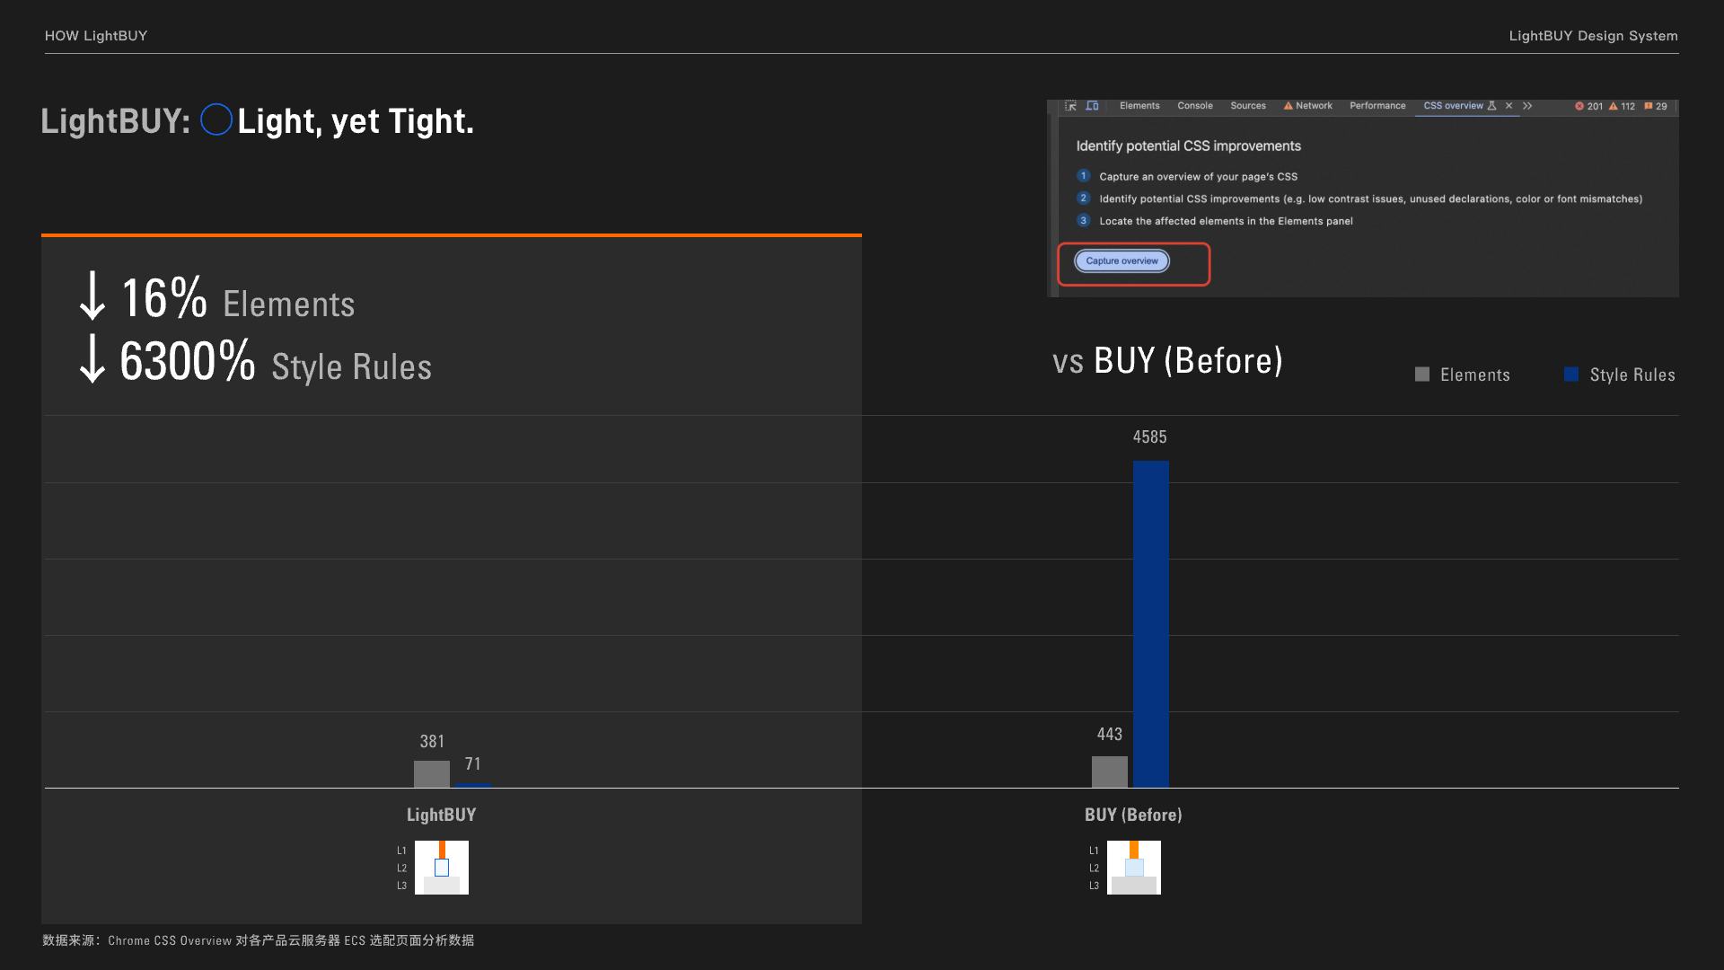
Task: Click the 'LightBUY Design System' header text
Action: tap(1594, 36)
